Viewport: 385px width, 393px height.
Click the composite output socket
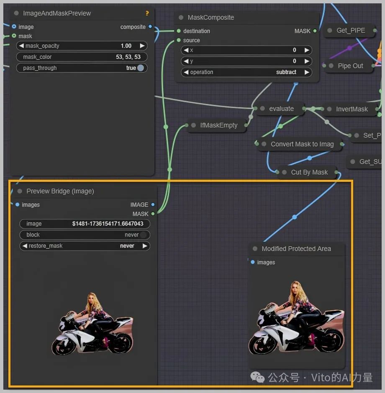[150, 26]
